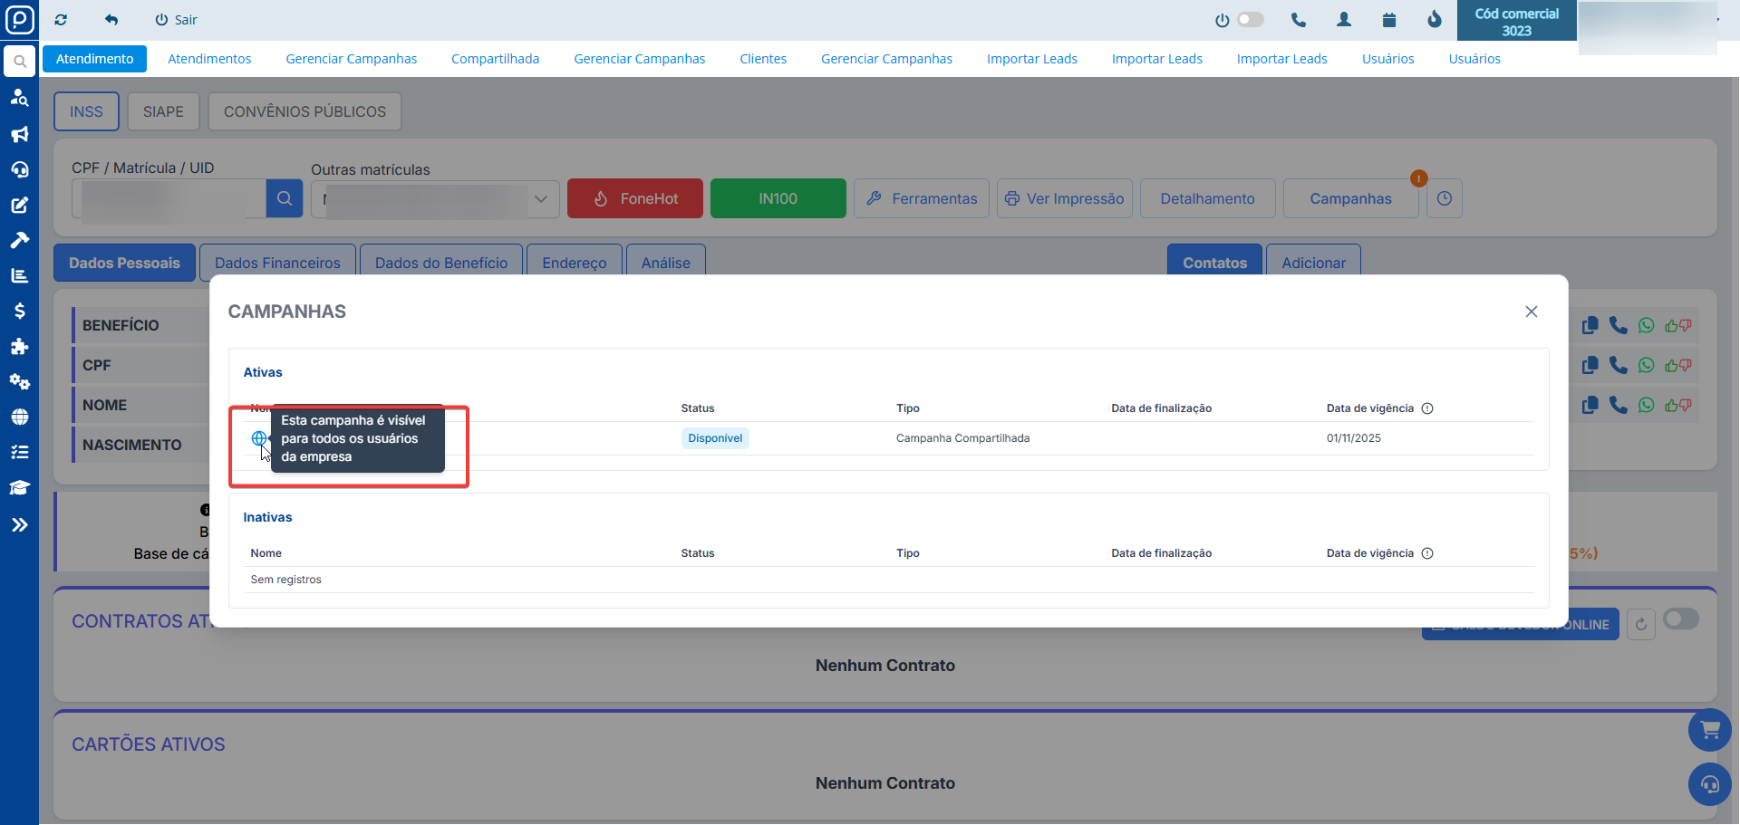1740x825 pixels.
Task: Toggle the switch beside the Saldo Devedor refresh button
Action: (1680, 619)
